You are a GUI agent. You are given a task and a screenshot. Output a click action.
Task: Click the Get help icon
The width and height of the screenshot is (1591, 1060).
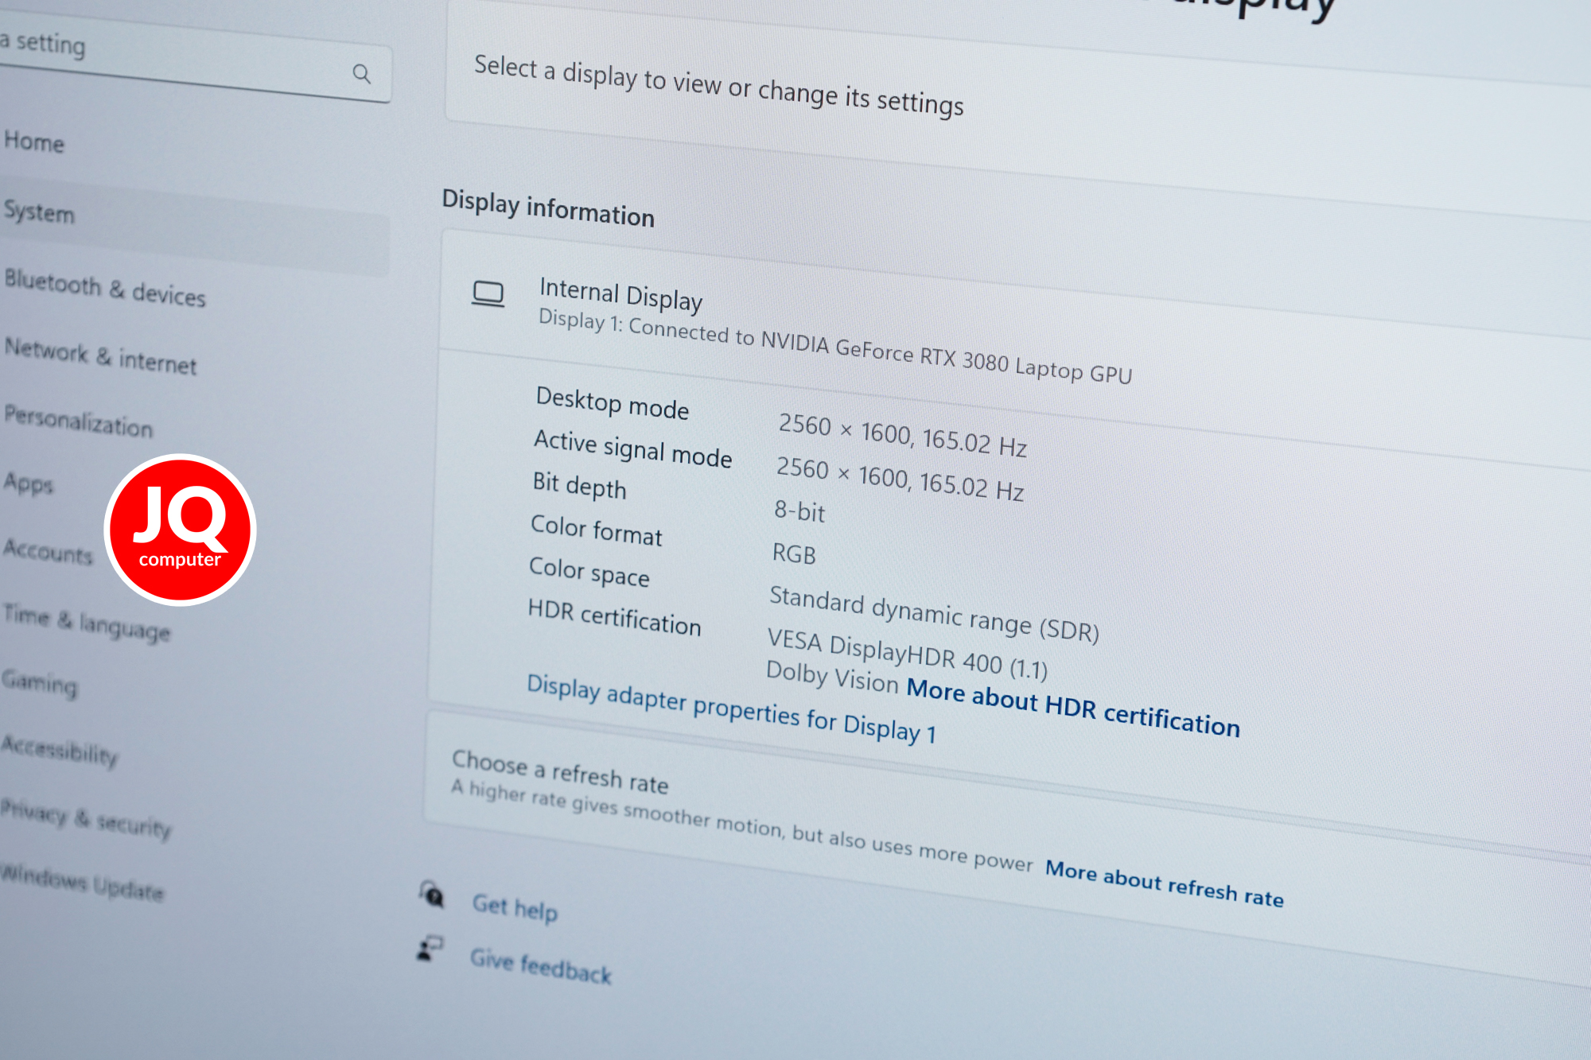pyautogui.click(x=432, y=895)
